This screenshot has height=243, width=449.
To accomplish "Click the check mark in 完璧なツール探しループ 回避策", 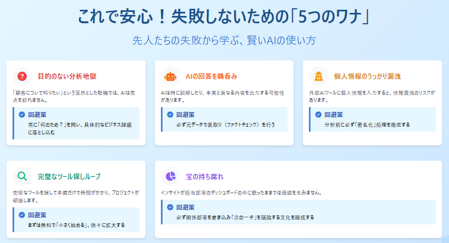I will coord(22,215).
